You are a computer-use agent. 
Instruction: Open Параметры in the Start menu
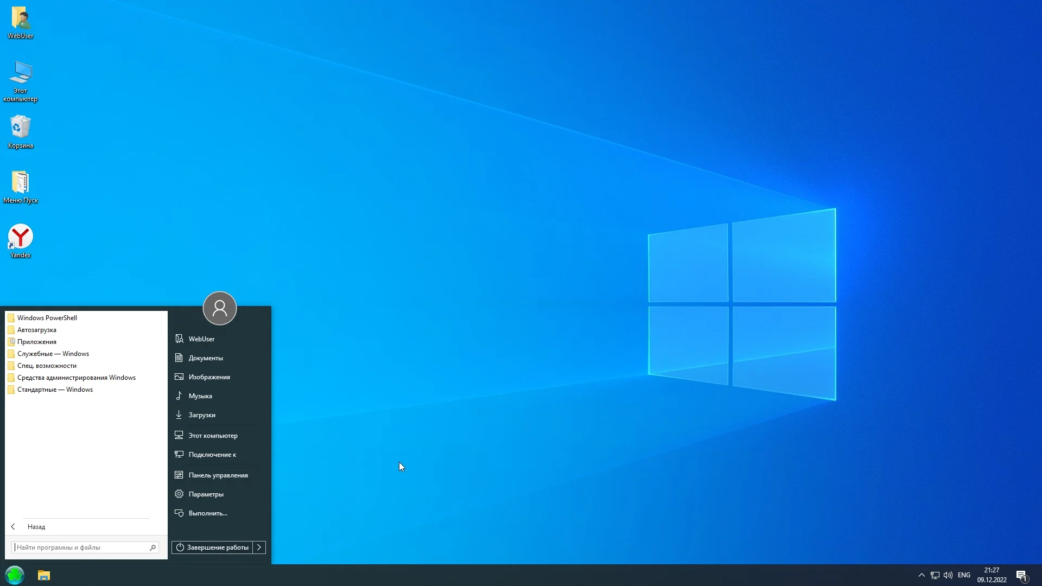point(206,494)
